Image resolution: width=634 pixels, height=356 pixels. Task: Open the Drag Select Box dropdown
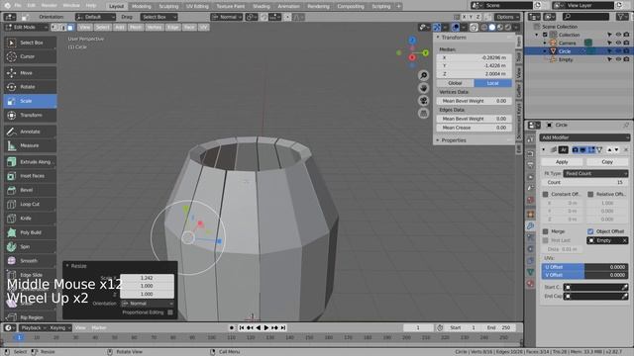coord(158,17)
